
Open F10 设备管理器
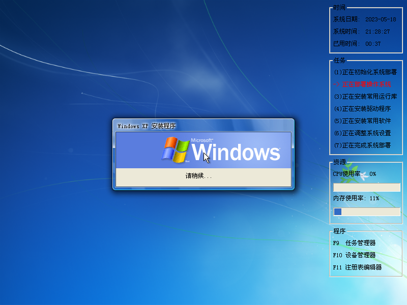coord(354,255)
